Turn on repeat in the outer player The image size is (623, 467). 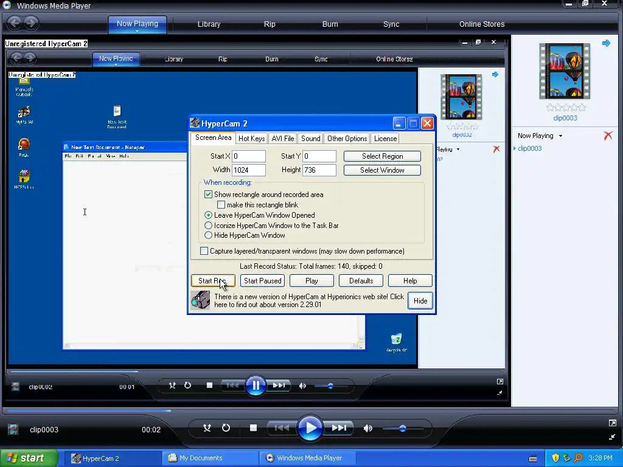tap(226, 427)
